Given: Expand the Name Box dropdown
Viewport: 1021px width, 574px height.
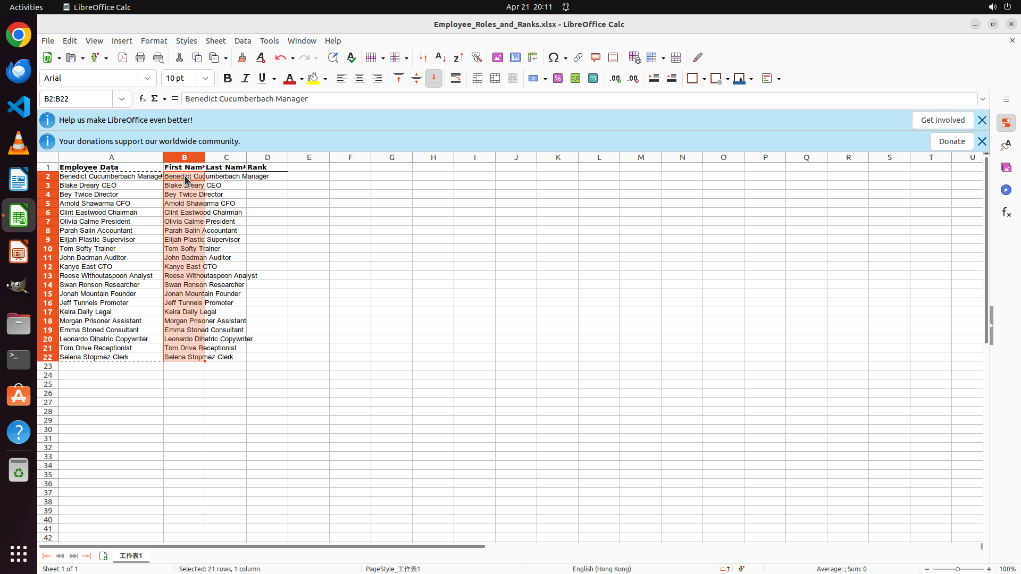Looking at the screenshot, I should click(122, 99).
